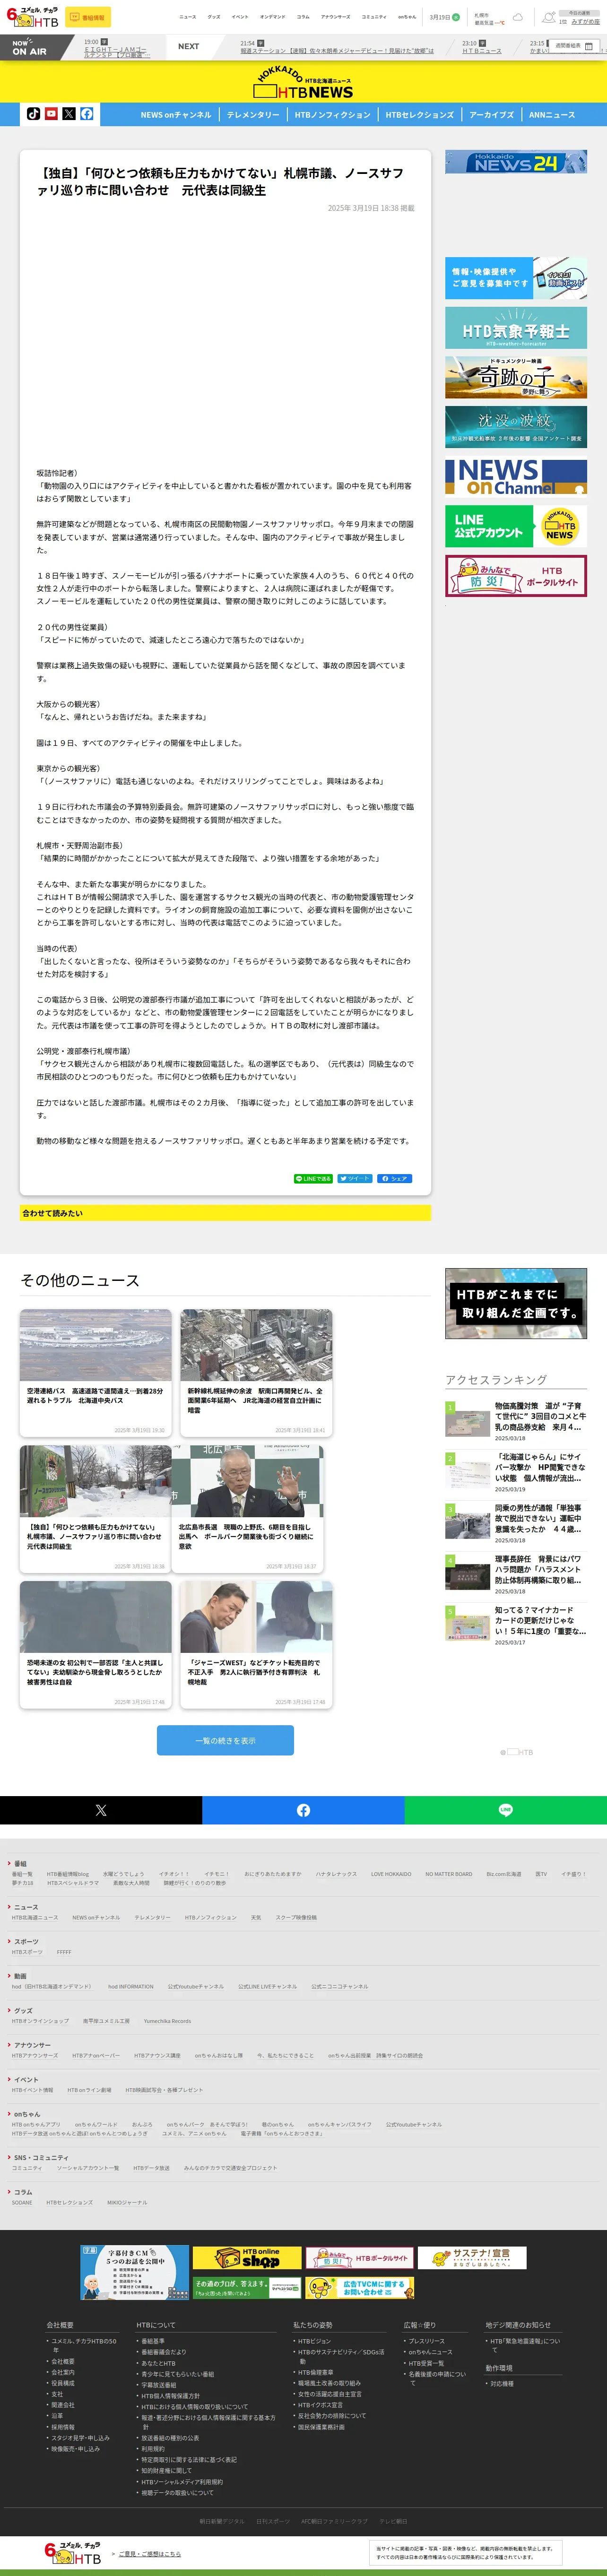Screen dimensions: 607x2576
Task: Open the ジャニーズWEST ticket resale news card
Action: coord(256,1645)
